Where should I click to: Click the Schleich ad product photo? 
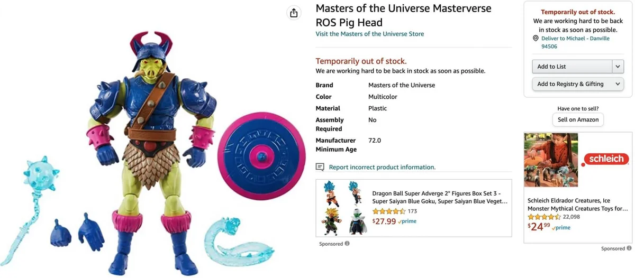point(551,160)
